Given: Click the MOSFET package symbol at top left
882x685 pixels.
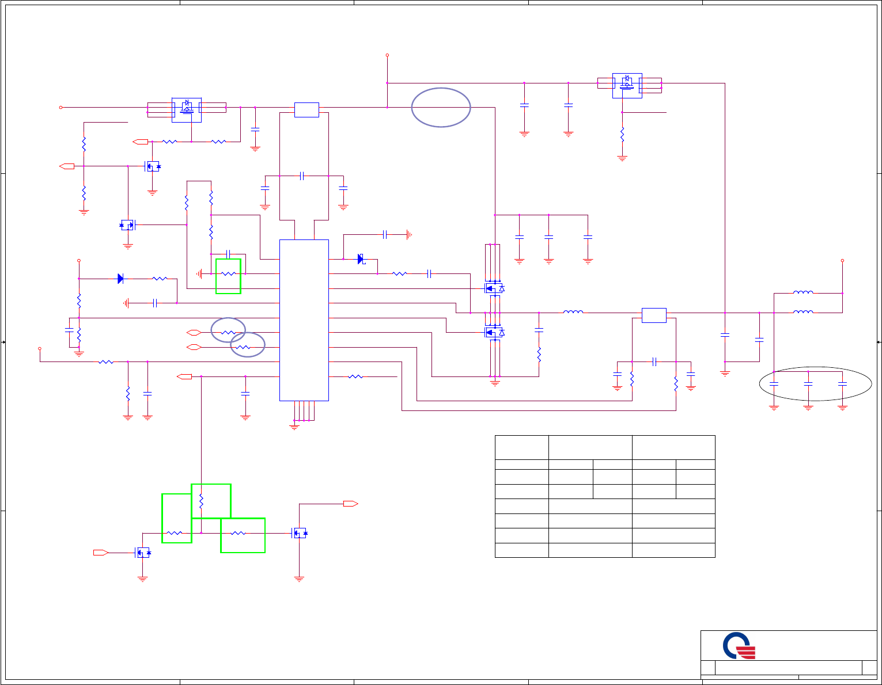Looking at the screenshot, I should [187, 109].
